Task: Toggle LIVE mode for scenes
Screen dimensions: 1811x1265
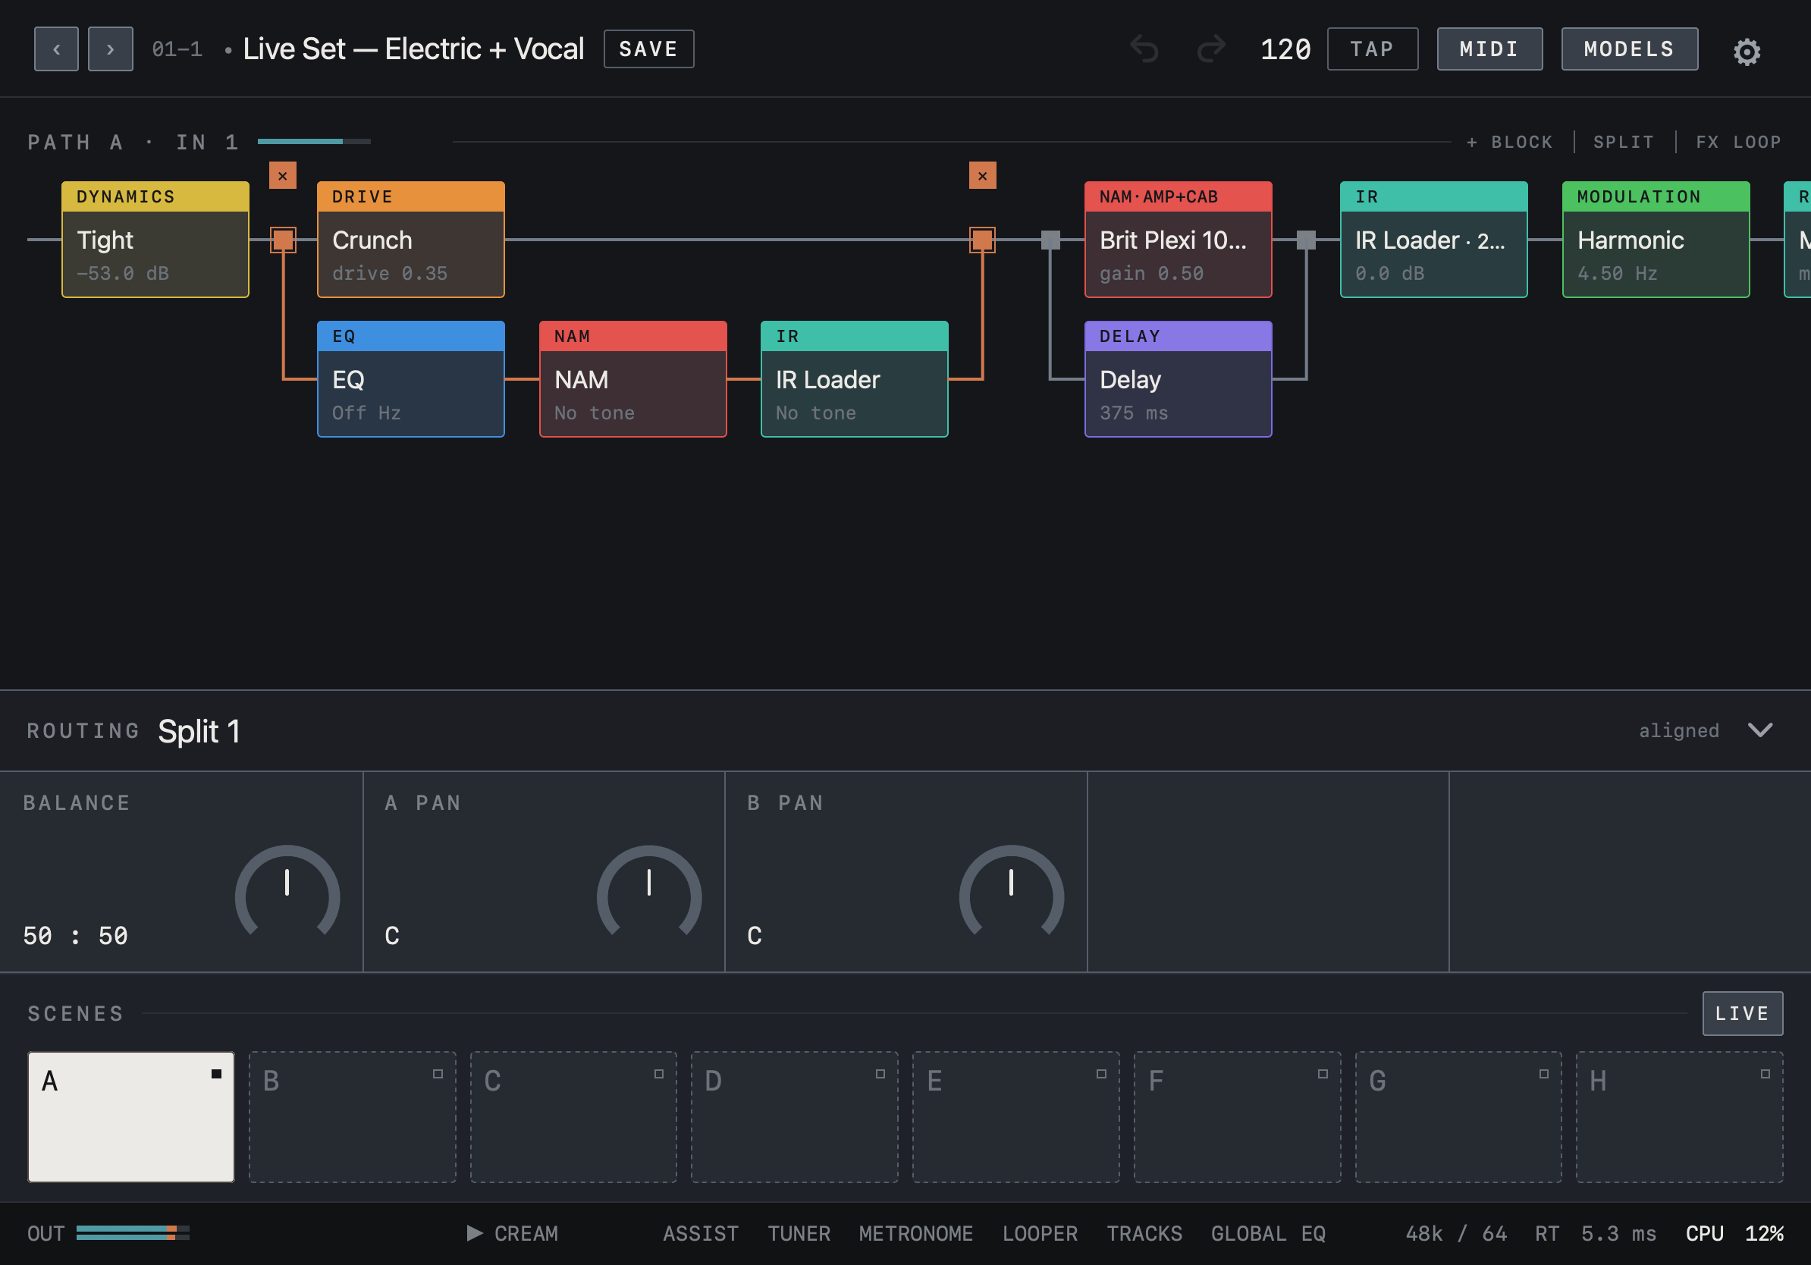Action: click(x=1743, y=1012)
